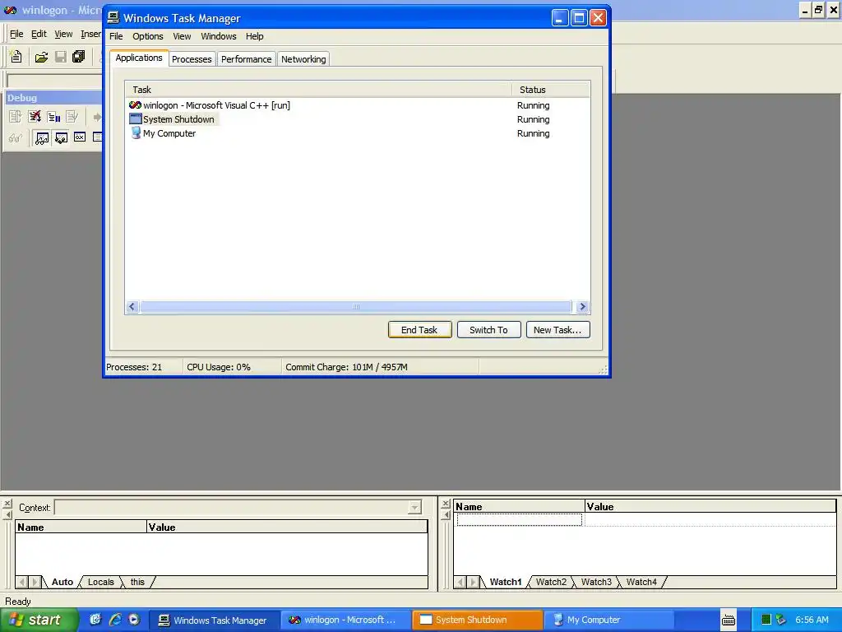Click winlogon - Microsoft taskbar button

click(x=346, y=620)
